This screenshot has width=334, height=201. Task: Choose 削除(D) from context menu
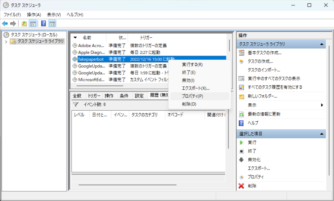pyautogui.click(x=200, y=104)
